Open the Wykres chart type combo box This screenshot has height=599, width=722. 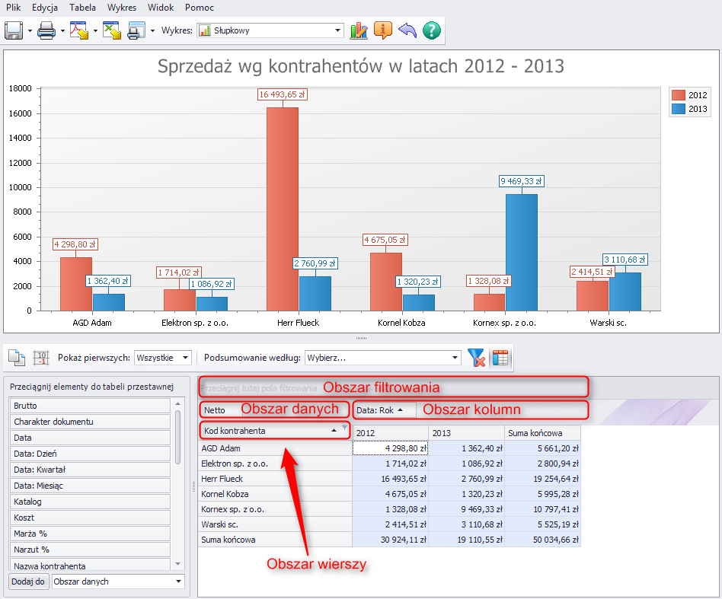pos(270,30)
